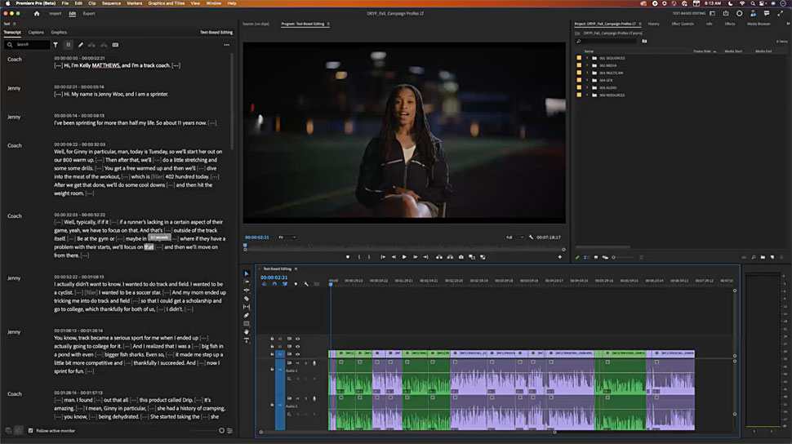Click the Export workspace button

click(88, 14)
